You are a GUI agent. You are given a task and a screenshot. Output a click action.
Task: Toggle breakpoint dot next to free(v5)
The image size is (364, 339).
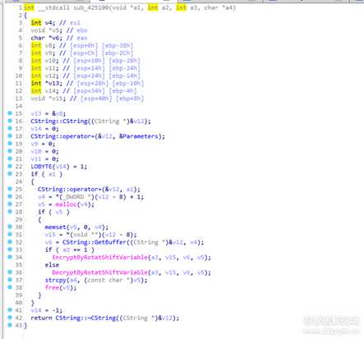click(x=10, y=287)
